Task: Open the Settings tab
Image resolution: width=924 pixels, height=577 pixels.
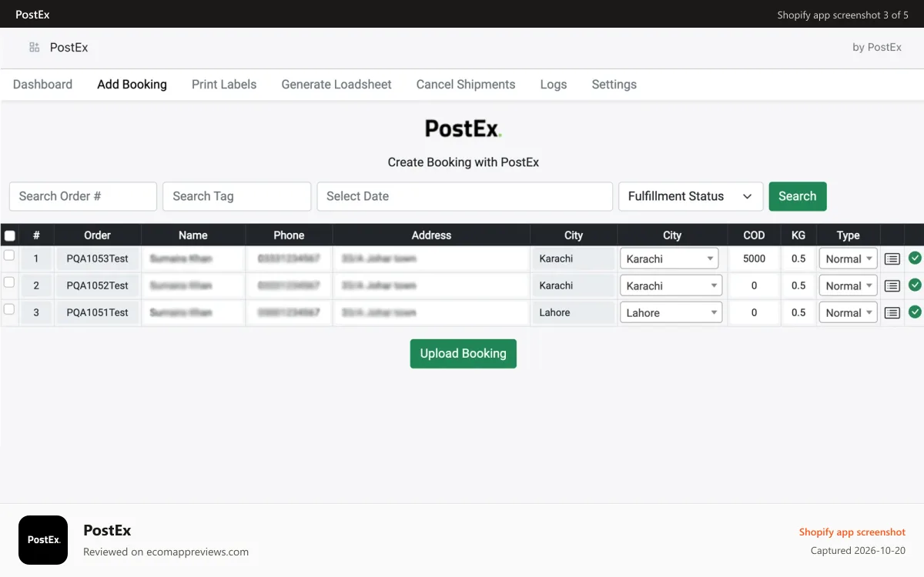Action: 614,85
